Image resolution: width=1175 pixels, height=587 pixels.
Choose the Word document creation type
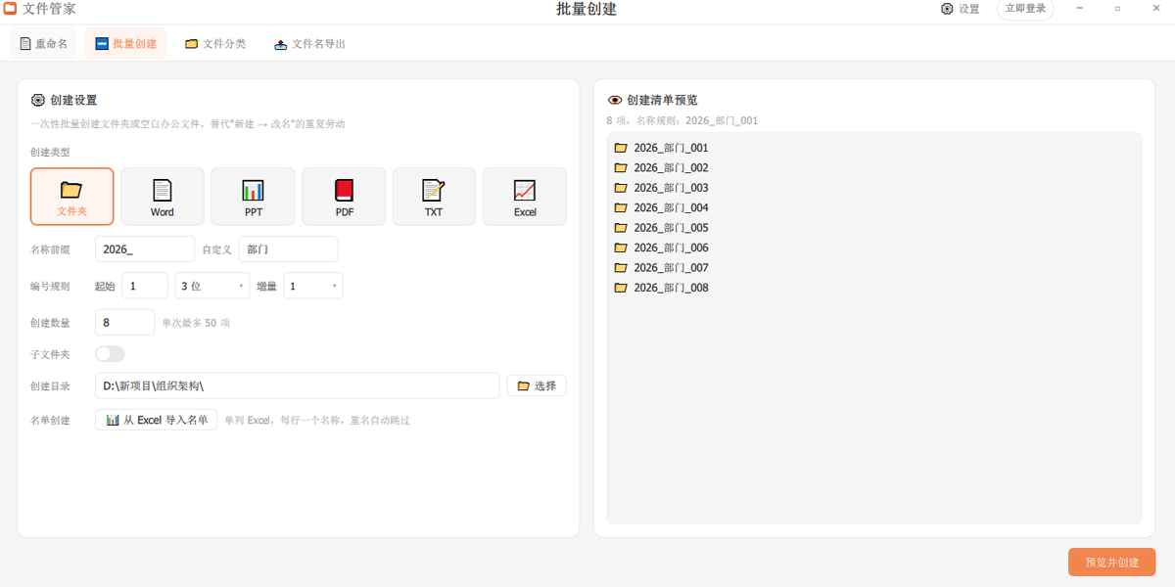click(163, 197)
